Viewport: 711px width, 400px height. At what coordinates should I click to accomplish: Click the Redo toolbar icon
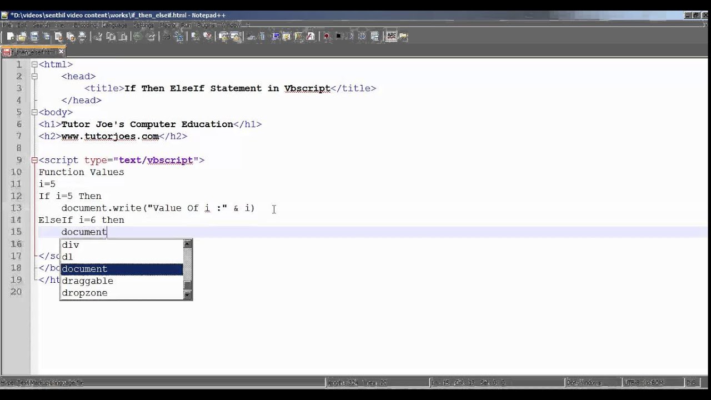(151, 37)
